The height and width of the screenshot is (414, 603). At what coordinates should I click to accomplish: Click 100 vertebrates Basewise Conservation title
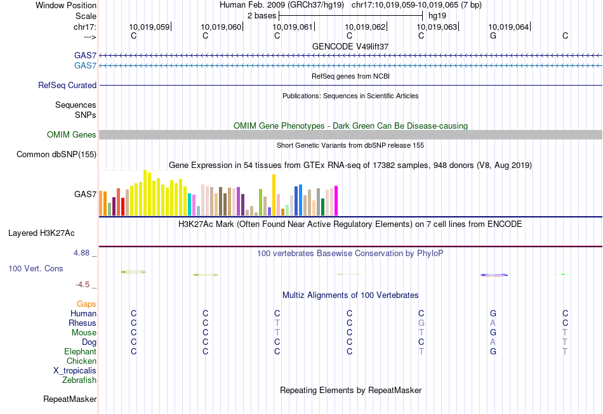click(x=350, y=254)
